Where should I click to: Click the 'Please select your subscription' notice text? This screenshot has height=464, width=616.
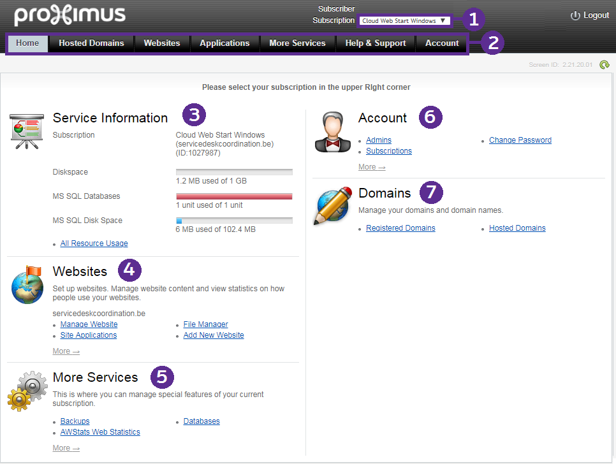click(306, 87)
